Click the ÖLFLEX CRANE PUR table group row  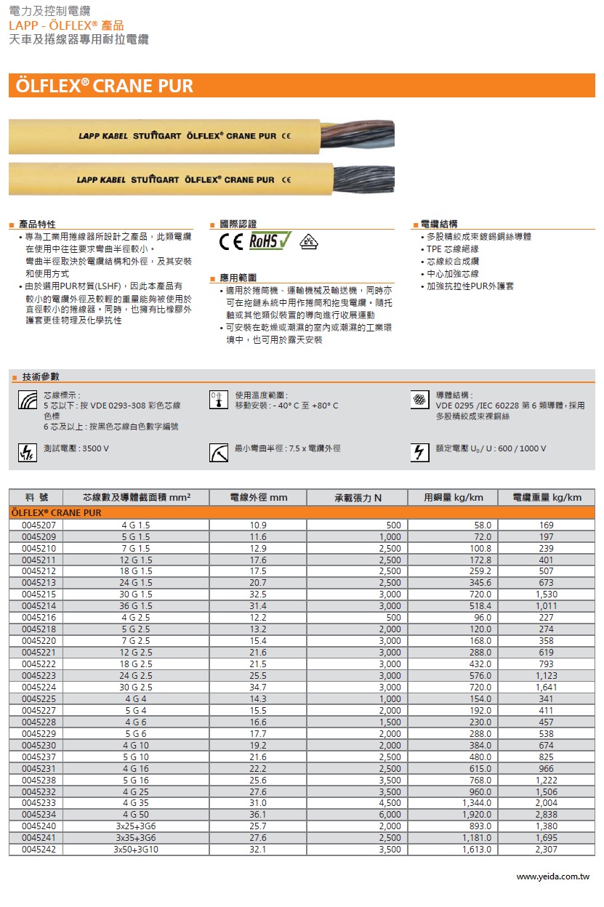pyautogui.click(x=302, y=513)
